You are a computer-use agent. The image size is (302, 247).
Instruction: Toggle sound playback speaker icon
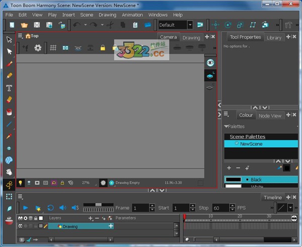click(x=63, y=208)
